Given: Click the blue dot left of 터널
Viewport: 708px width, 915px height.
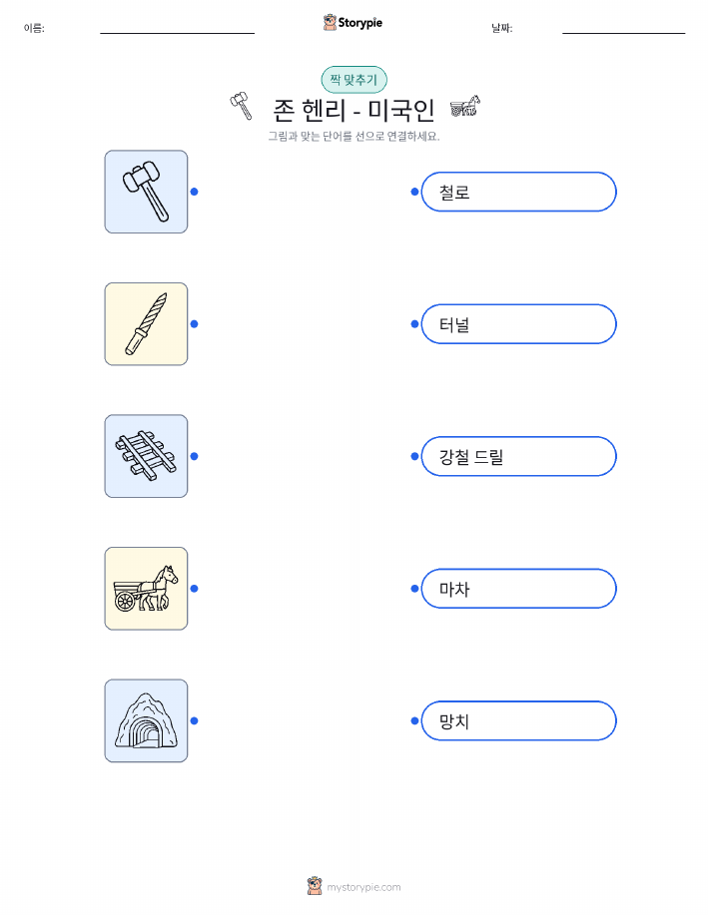Looking at the screenshot, I should pyautogui.click(x=414, y=324).
